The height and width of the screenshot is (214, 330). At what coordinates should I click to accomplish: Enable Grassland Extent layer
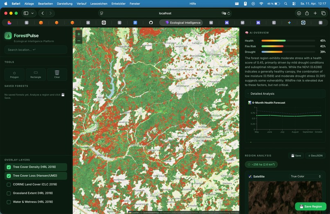(x=9, y=193)
